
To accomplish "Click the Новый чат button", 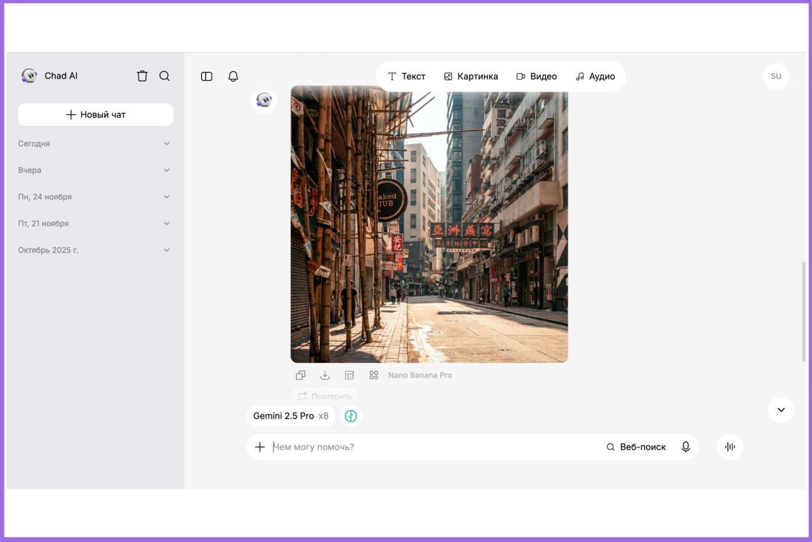I will click(96, 114).
